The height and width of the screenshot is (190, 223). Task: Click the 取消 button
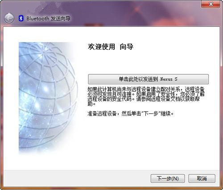tap(202, 178)
